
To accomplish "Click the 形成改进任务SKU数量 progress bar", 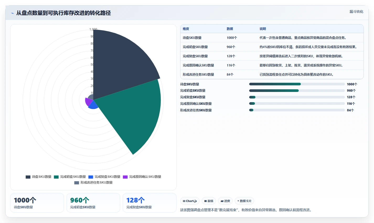I will click(297, 110).
